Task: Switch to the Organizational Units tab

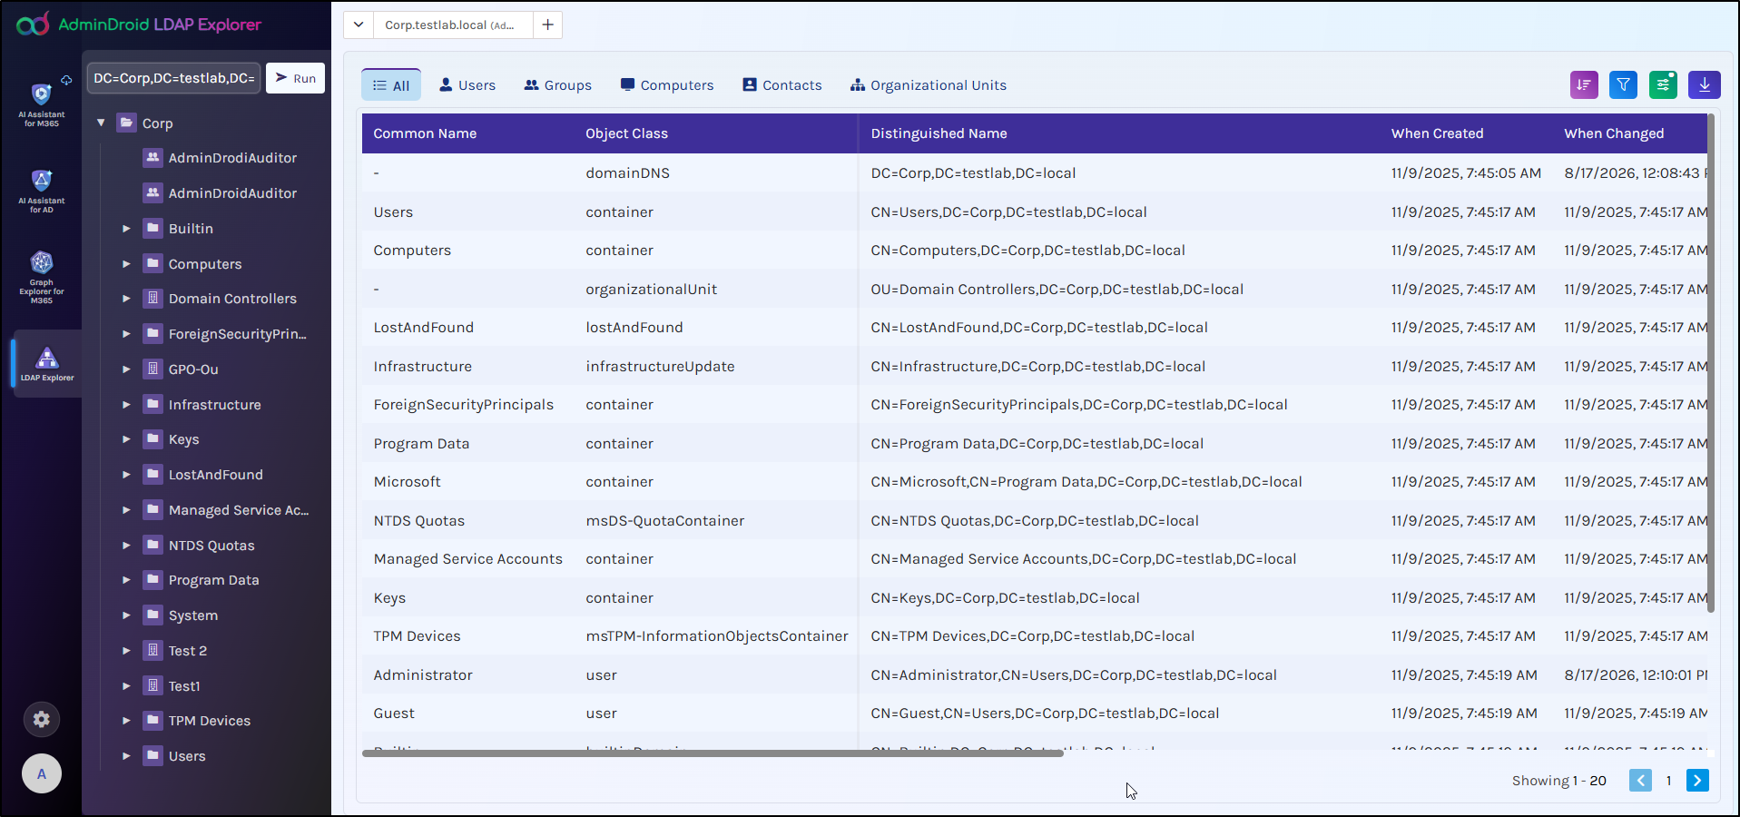Action: 929,85
